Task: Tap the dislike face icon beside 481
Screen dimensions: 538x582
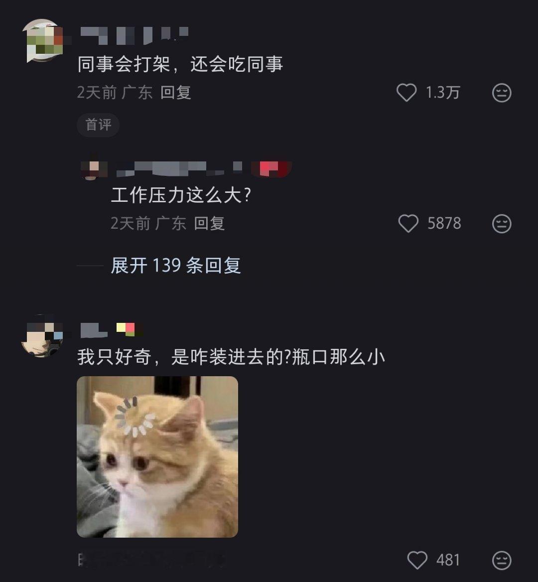Action: tap(502, 560)
